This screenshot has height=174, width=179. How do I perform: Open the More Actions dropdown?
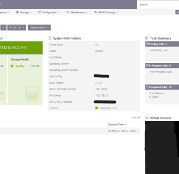pyautogui.click(x=39, y=28)
